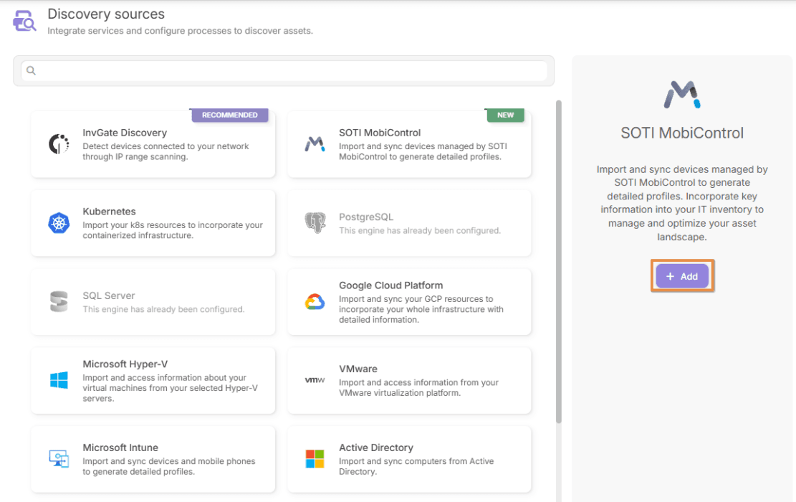Click the sources list vertical scrollbar
Screen dimensions: 796x502
[x=558, y=262]
